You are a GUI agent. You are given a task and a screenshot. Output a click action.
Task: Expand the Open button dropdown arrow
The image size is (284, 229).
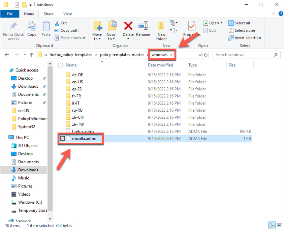pos(222,23)
